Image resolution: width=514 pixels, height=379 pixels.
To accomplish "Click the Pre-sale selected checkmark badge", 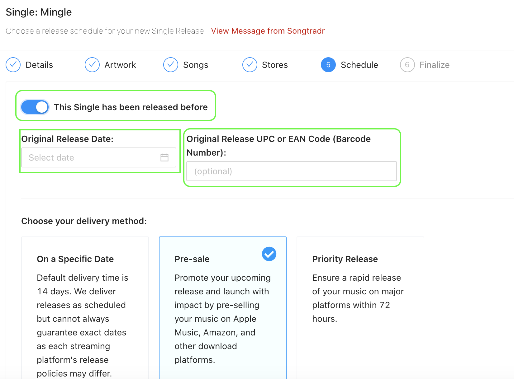I will [x=269, y=254].
